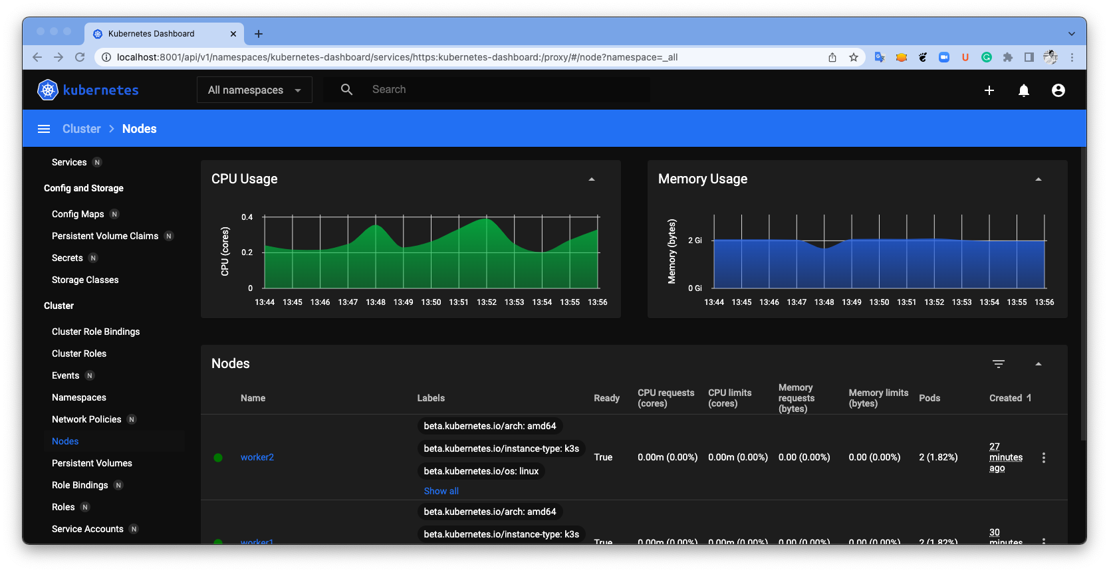This screenshot has height=572, width=1109.
Task: Click worker2 beta.kubernetes.io/arch: amd64 chip
Action: pyautogui.click(x=490, y=426)
